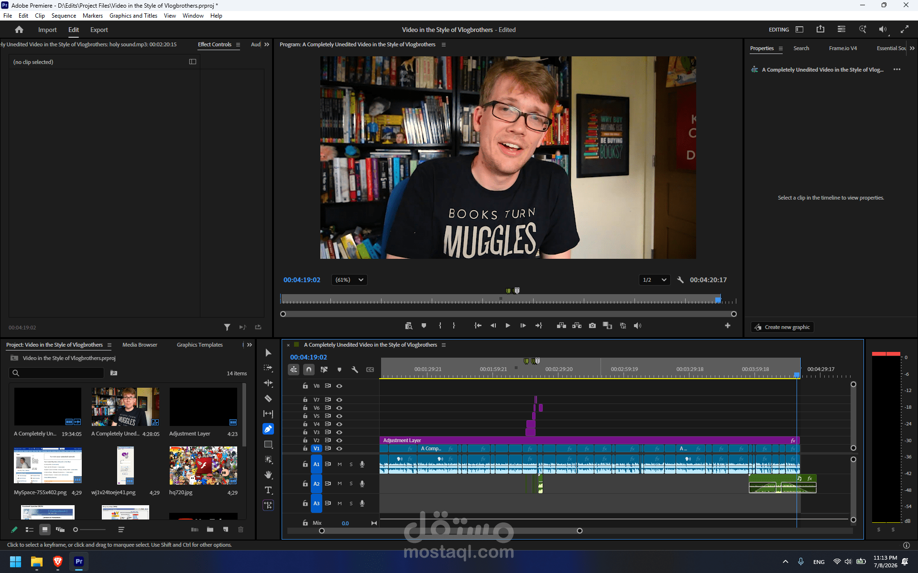Open timeline display settings wrench
918x573 pixels.
point(355,370)
